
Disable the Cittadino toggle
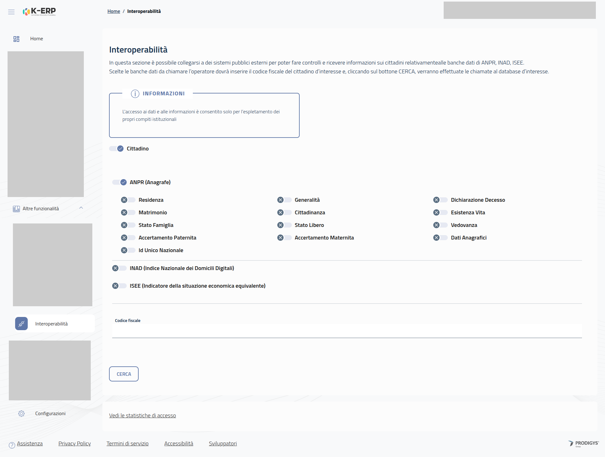pyautogui.click(x=117, y=149)
